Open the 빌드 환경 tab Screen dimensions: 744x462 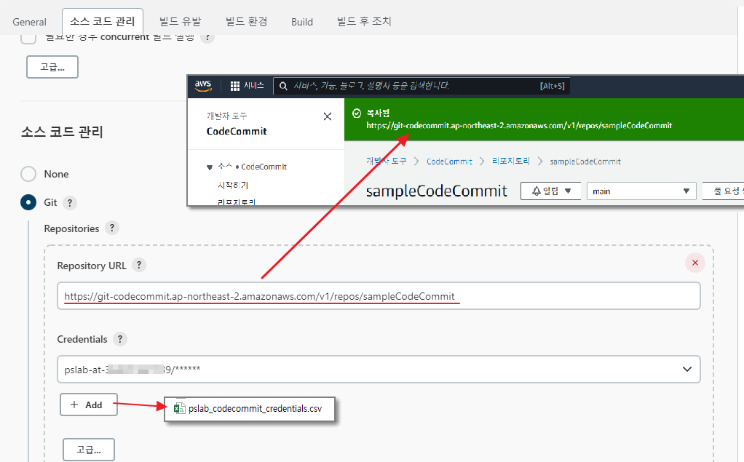tap(246, 22)
